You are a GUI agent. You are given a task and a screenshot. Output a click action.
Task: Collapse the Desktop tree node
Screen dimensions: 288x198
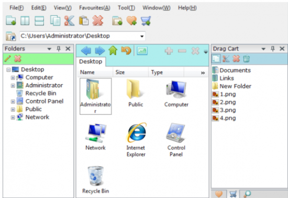click(x=8, y=69)
